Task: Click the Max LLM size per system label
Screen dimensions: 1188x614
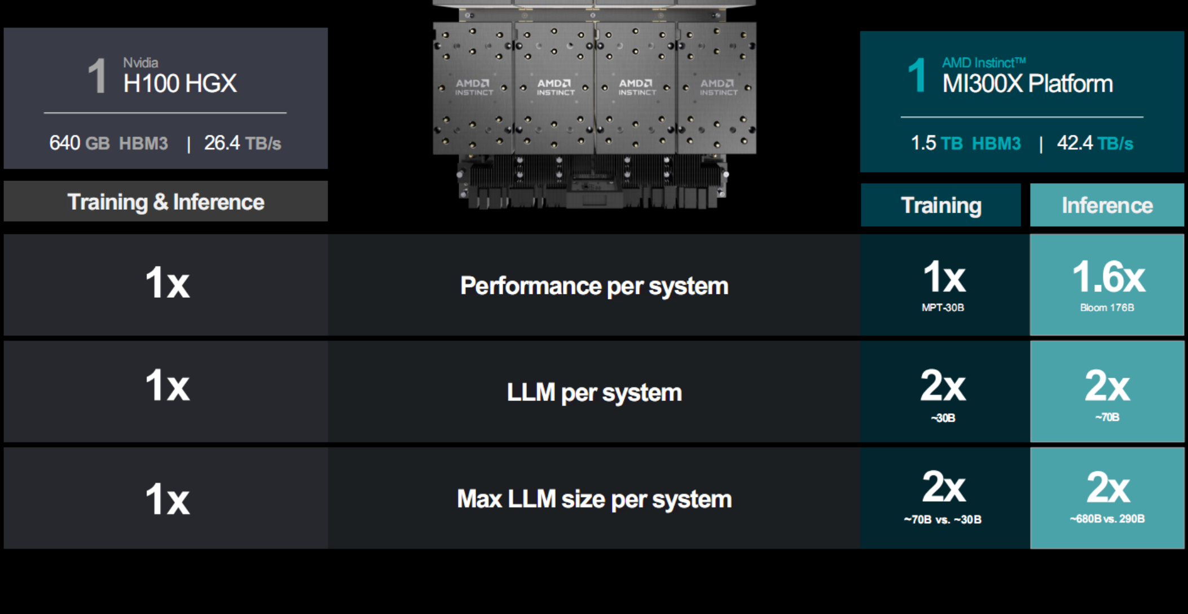Action: click(x=594, y=499)
